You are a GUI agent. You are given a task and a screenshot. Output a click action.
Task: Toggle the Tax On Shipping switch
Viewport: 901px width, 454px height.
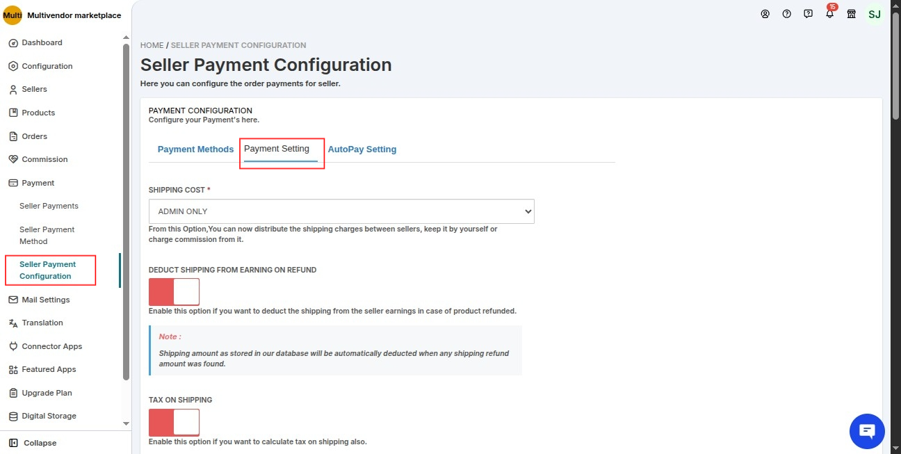[x=174, y=422]
